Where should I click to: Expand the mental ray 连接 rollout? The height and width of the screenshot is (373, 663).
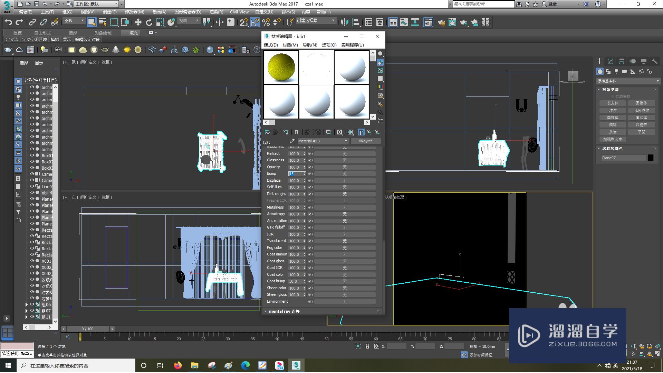click(x=284, y=311)
